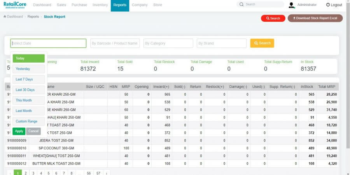350x175 pixels.
Task: Choose Last Month range
Action: [28, 111]
